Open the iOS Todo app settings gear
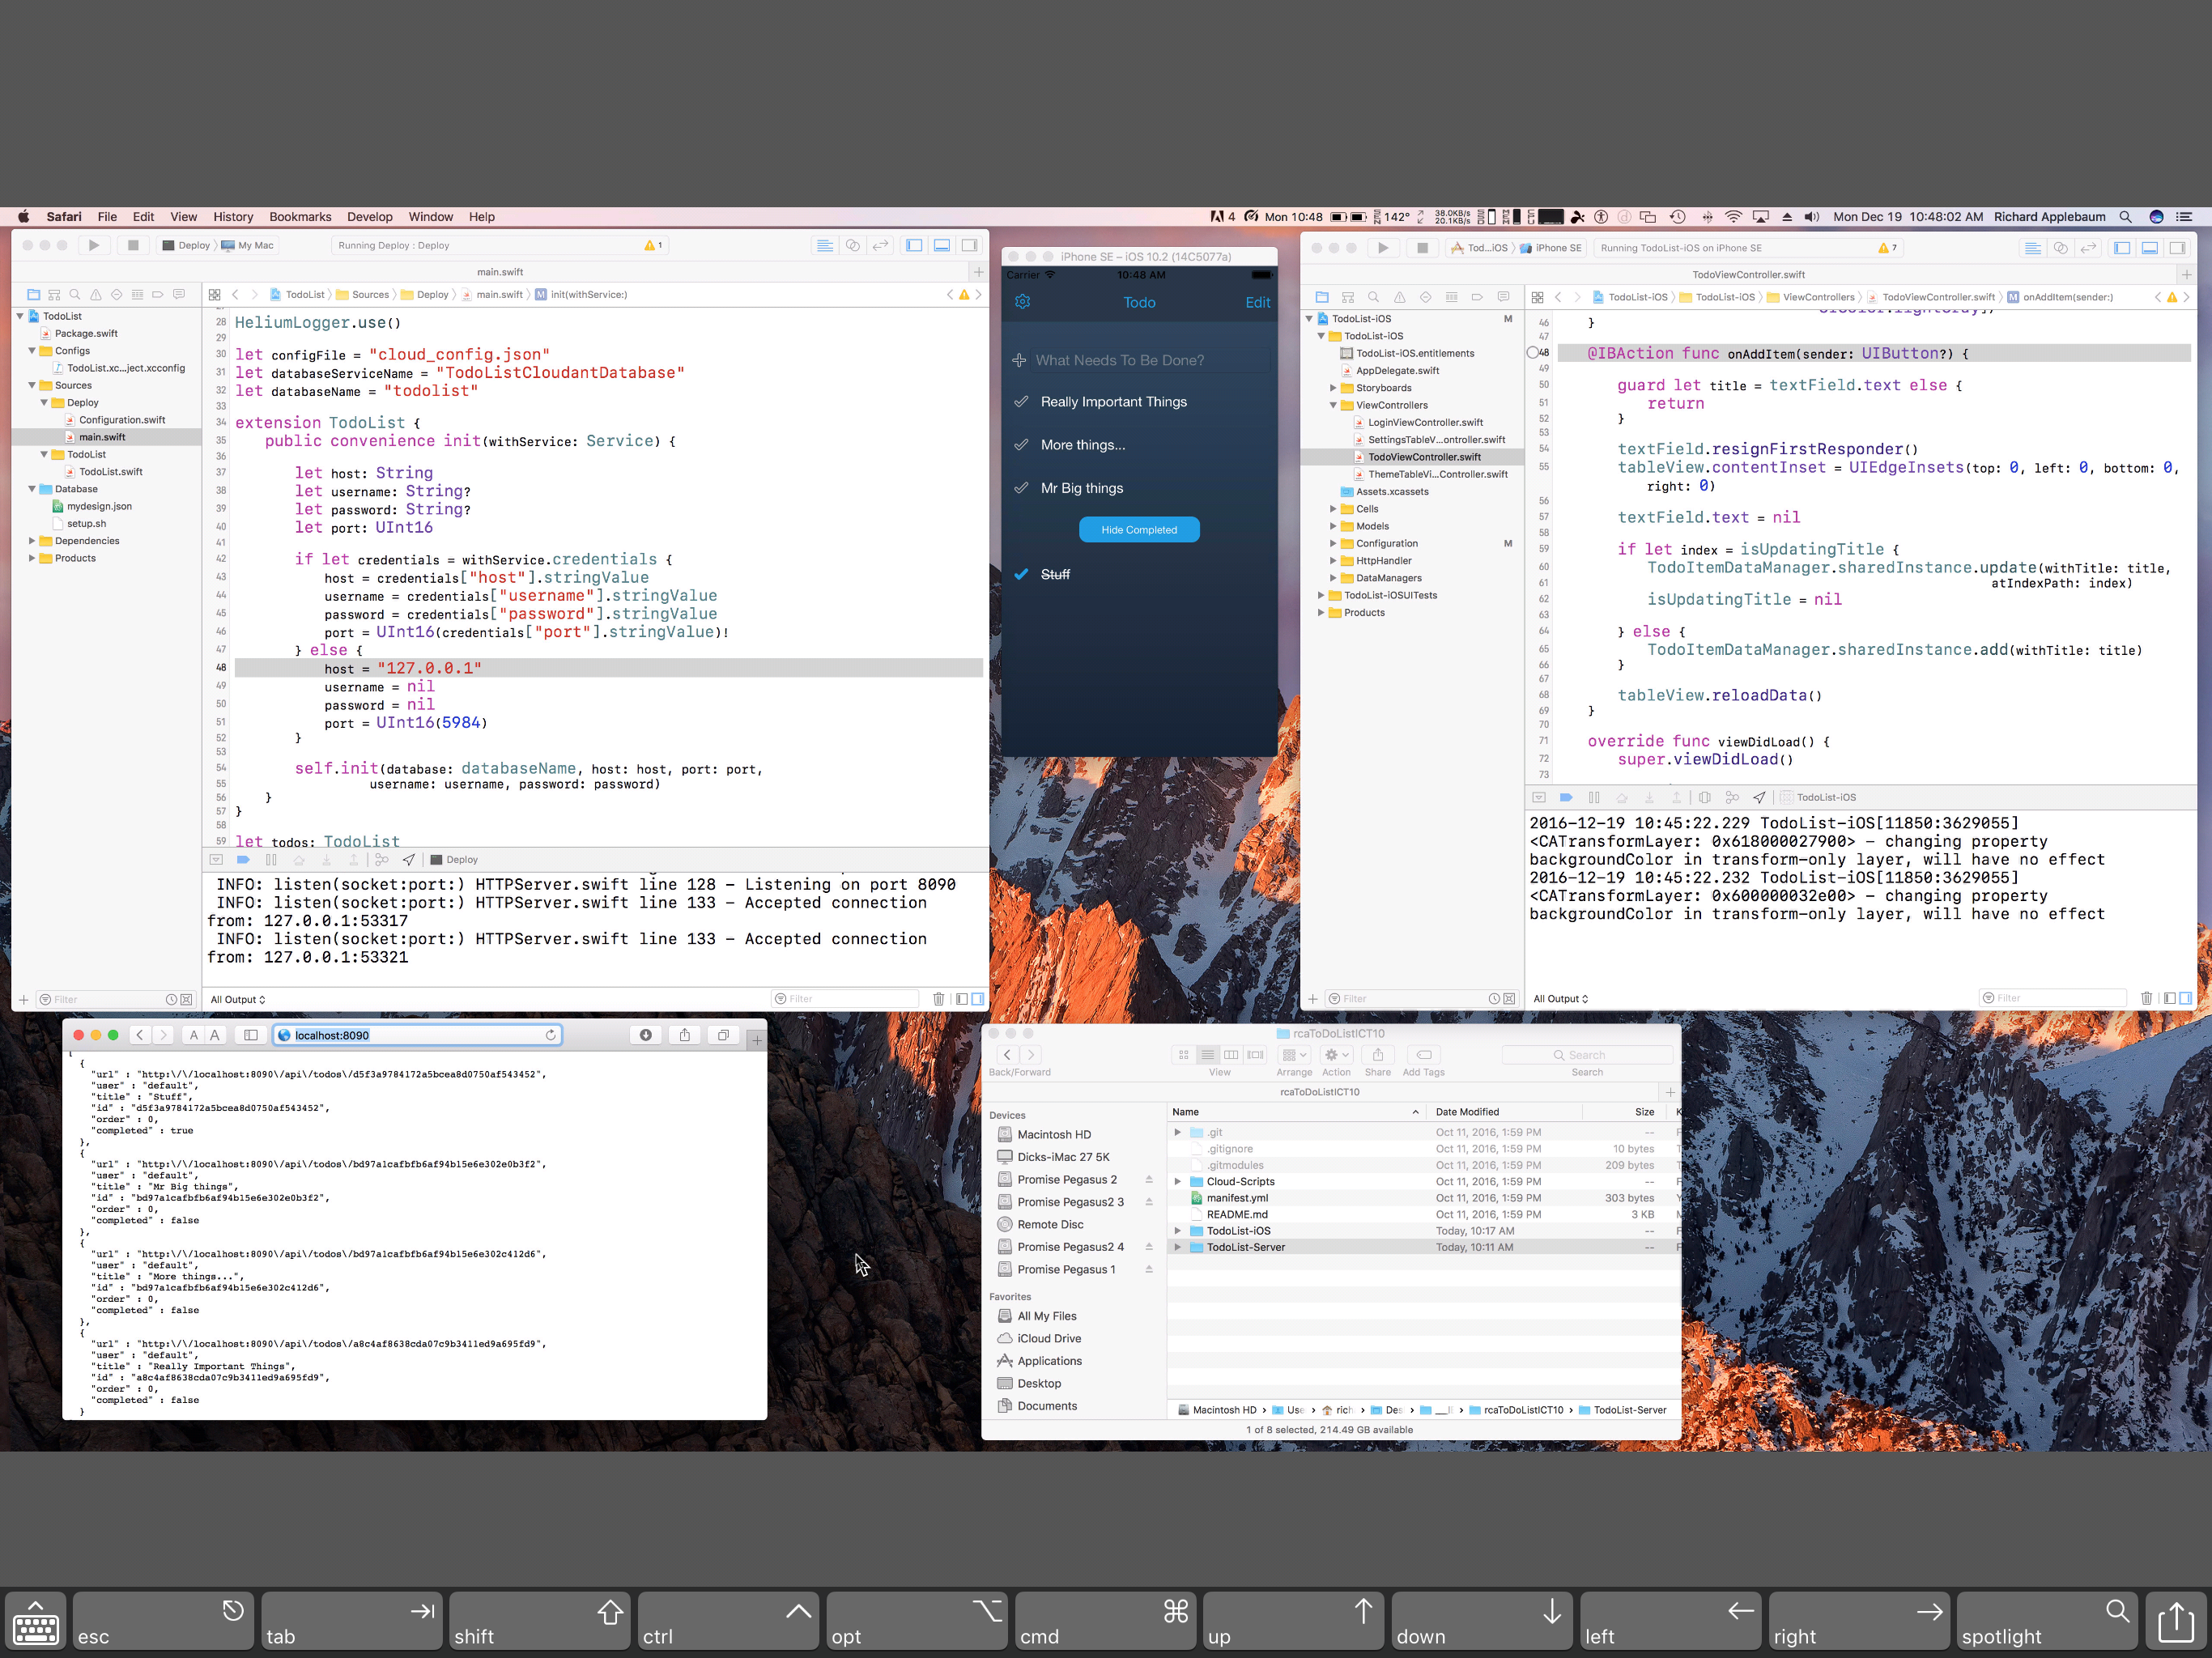Viewport: 2212px width, 1658px height. pyautogui.click(x=1022, y=302)
